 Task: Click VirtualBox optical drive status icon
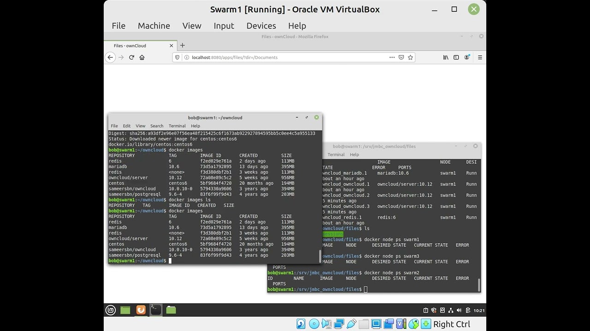point(314,324)
